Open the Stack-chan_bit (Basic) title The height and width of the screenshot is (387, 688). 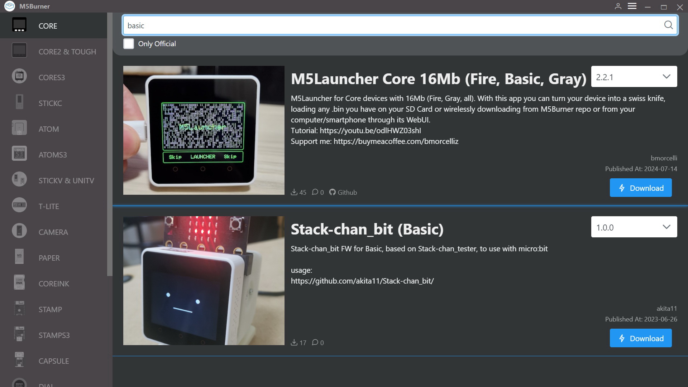point(367,229)
